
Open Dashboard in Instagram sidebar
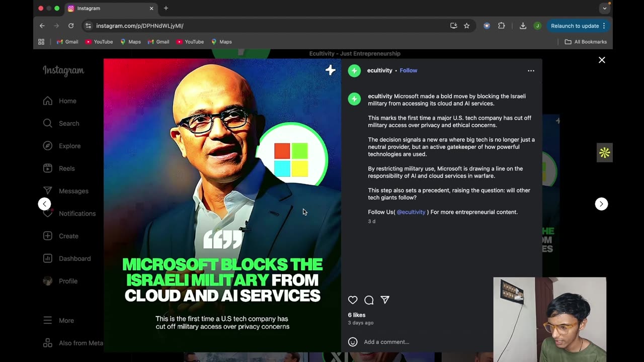[67, 258]
